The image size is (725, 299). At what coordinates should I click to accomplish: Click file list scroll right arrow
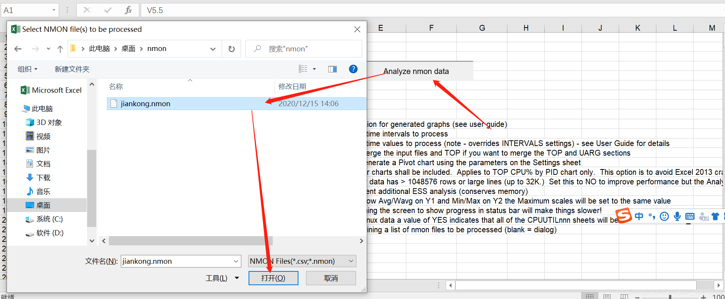coord(361,241)
